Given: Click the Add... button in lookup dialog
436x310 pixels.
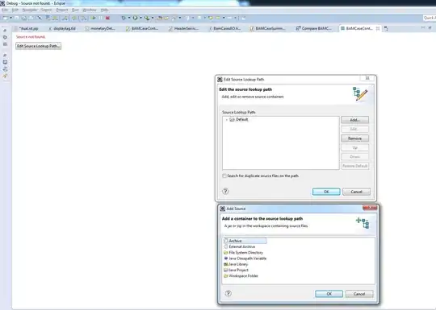Looking at the screenshot, I should (354, 120).
